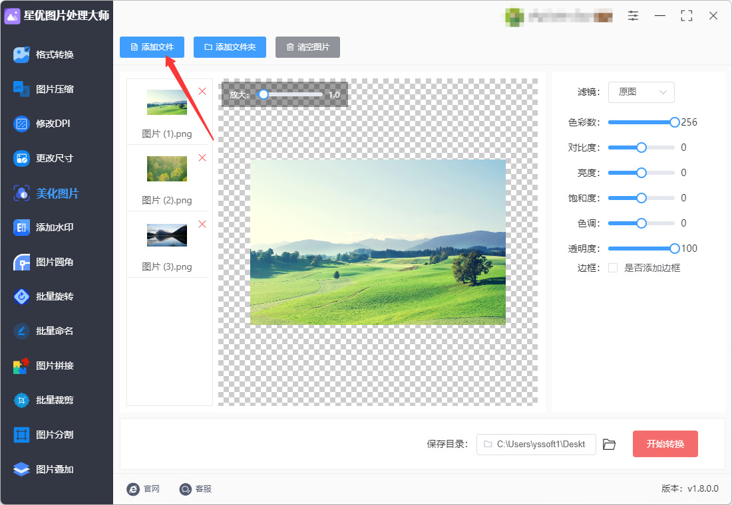The image size is (732, 505).
Task: Clear images with 清空图片 button
Action: point(307,47)
